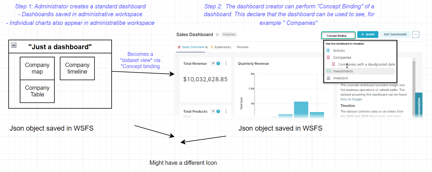Star the Sales Dashboard as favorite
Viewport: 432px width, 172px height.
point(217,34)
